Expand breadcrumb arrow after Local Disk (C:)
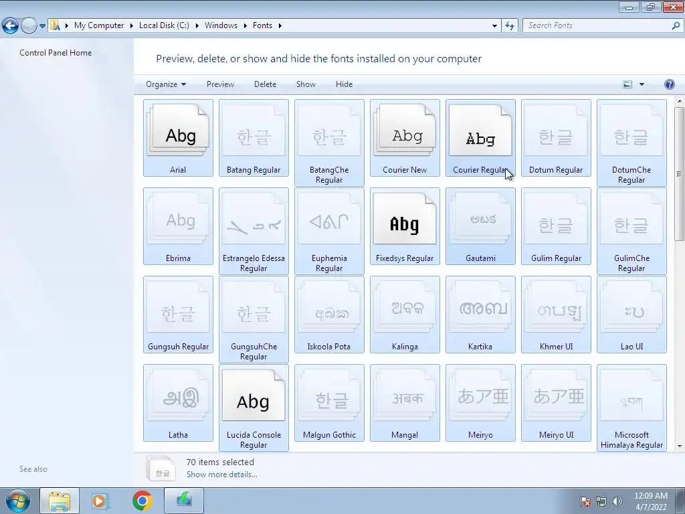 click(x=197, y=26)
